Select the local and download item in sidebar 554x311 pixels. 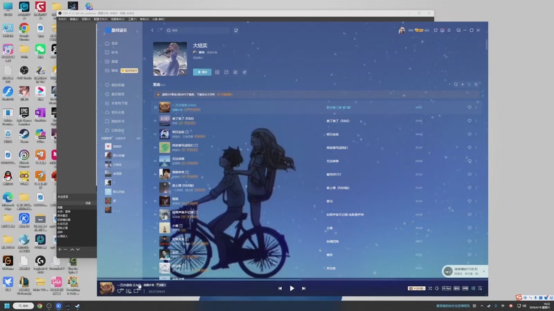click(116, 103)
